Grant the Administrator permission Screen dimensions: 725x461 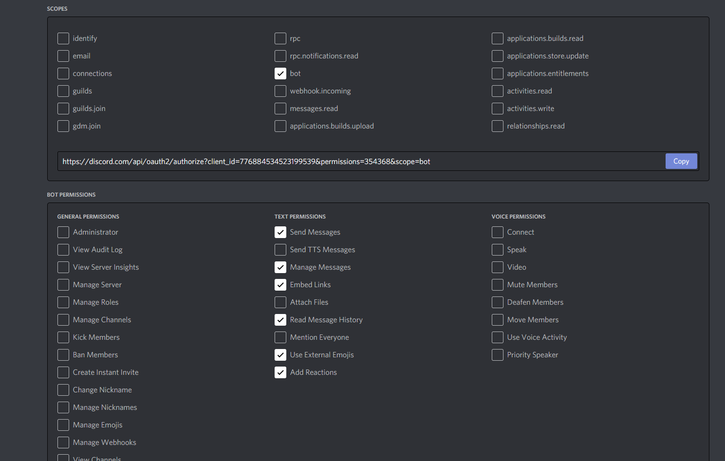click(x=63, y=232)
